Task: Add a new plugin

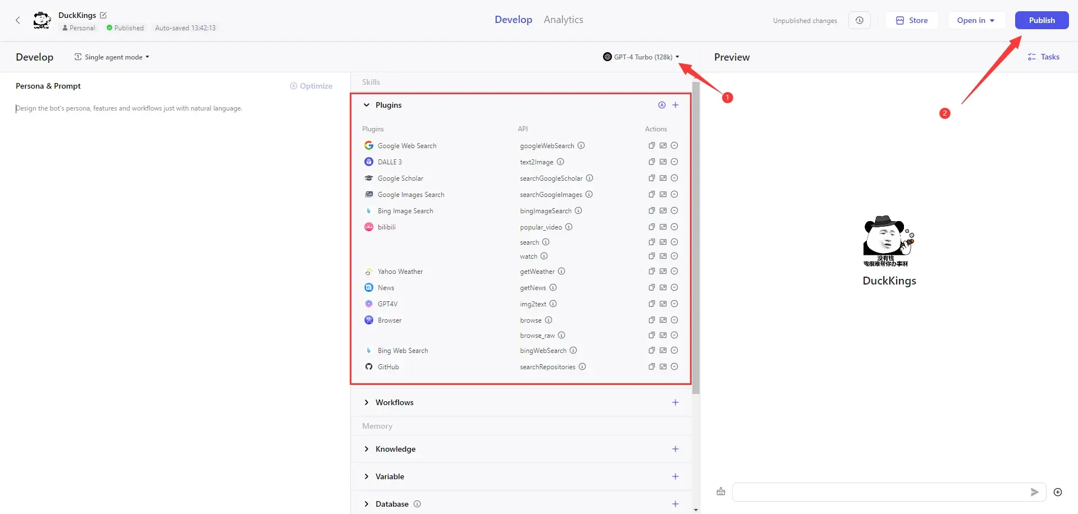Action: point(675,105)
